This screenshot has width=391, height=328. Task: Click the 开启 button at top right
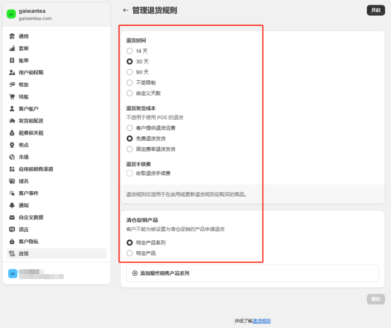375,10
